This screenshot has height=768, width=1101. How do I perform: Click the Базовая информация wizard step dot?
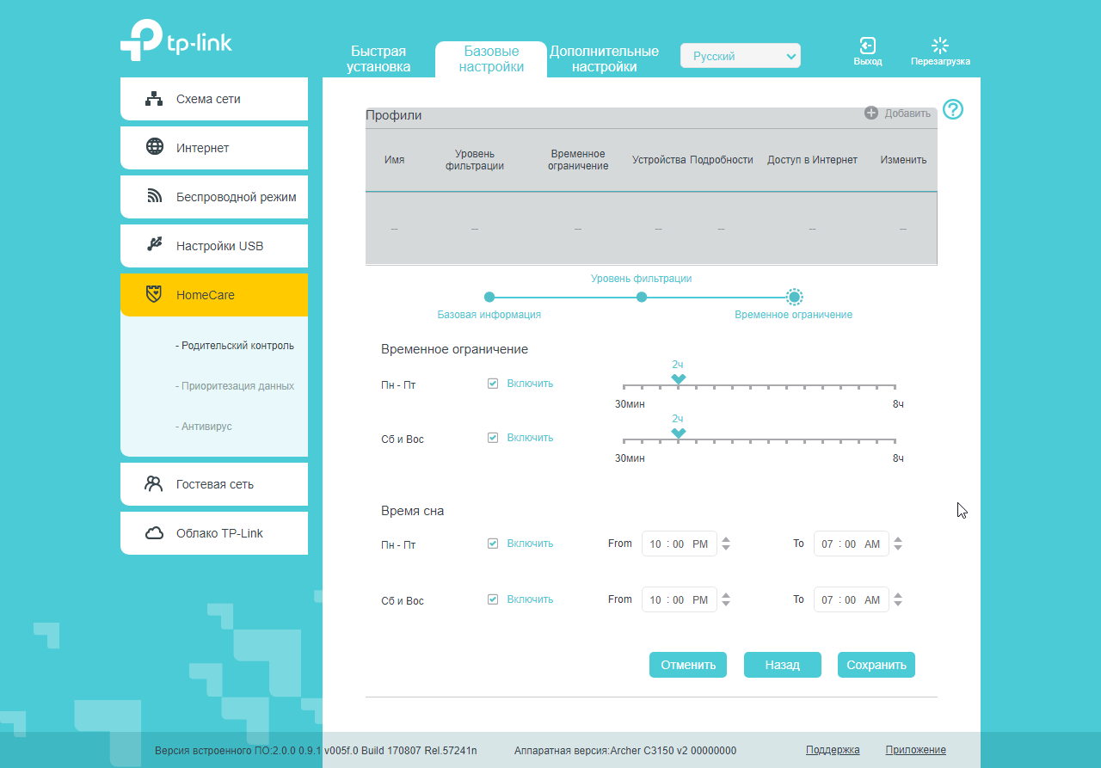[489, 297]
